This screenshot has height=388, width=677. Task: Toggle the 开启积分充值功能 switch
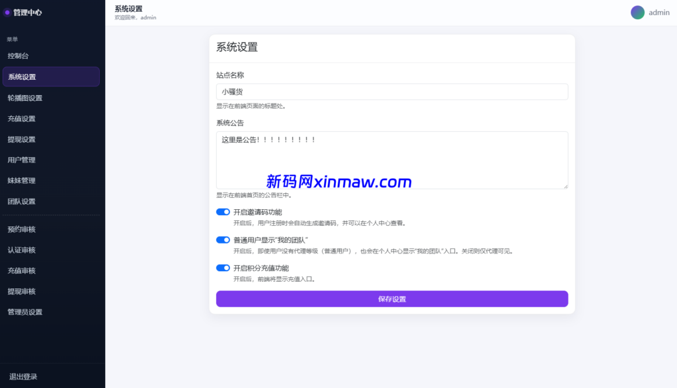pos(223,268)
